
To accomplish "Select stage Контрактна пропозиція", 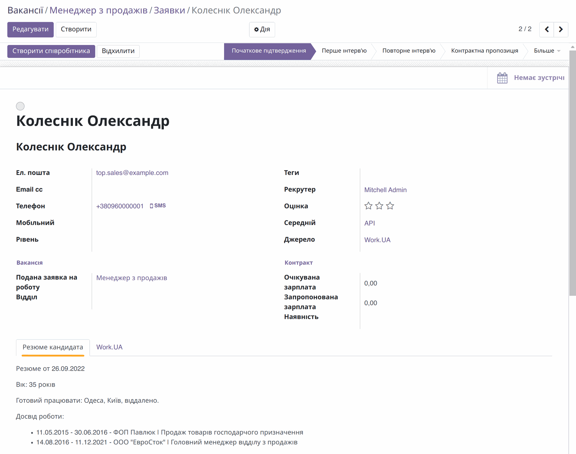I will click(x=484, y=51).
